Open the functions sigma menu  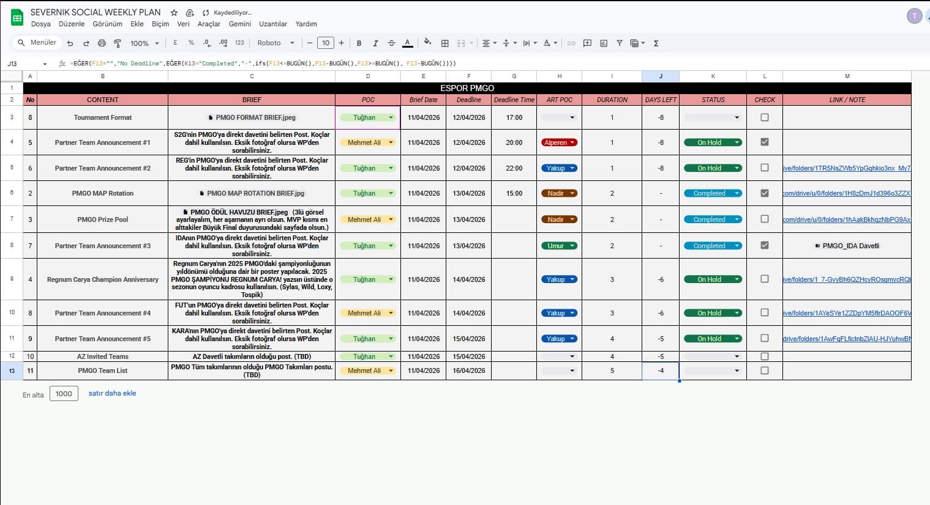656,43
